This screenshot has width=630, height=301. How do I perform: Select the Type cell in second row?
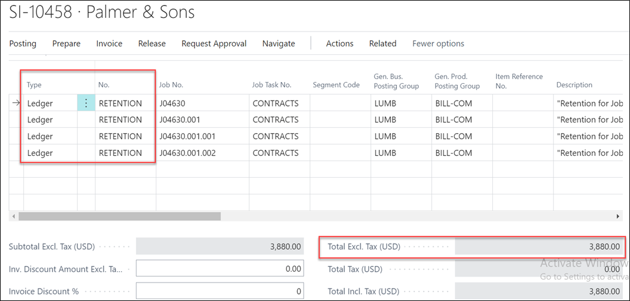pos(51,120)
